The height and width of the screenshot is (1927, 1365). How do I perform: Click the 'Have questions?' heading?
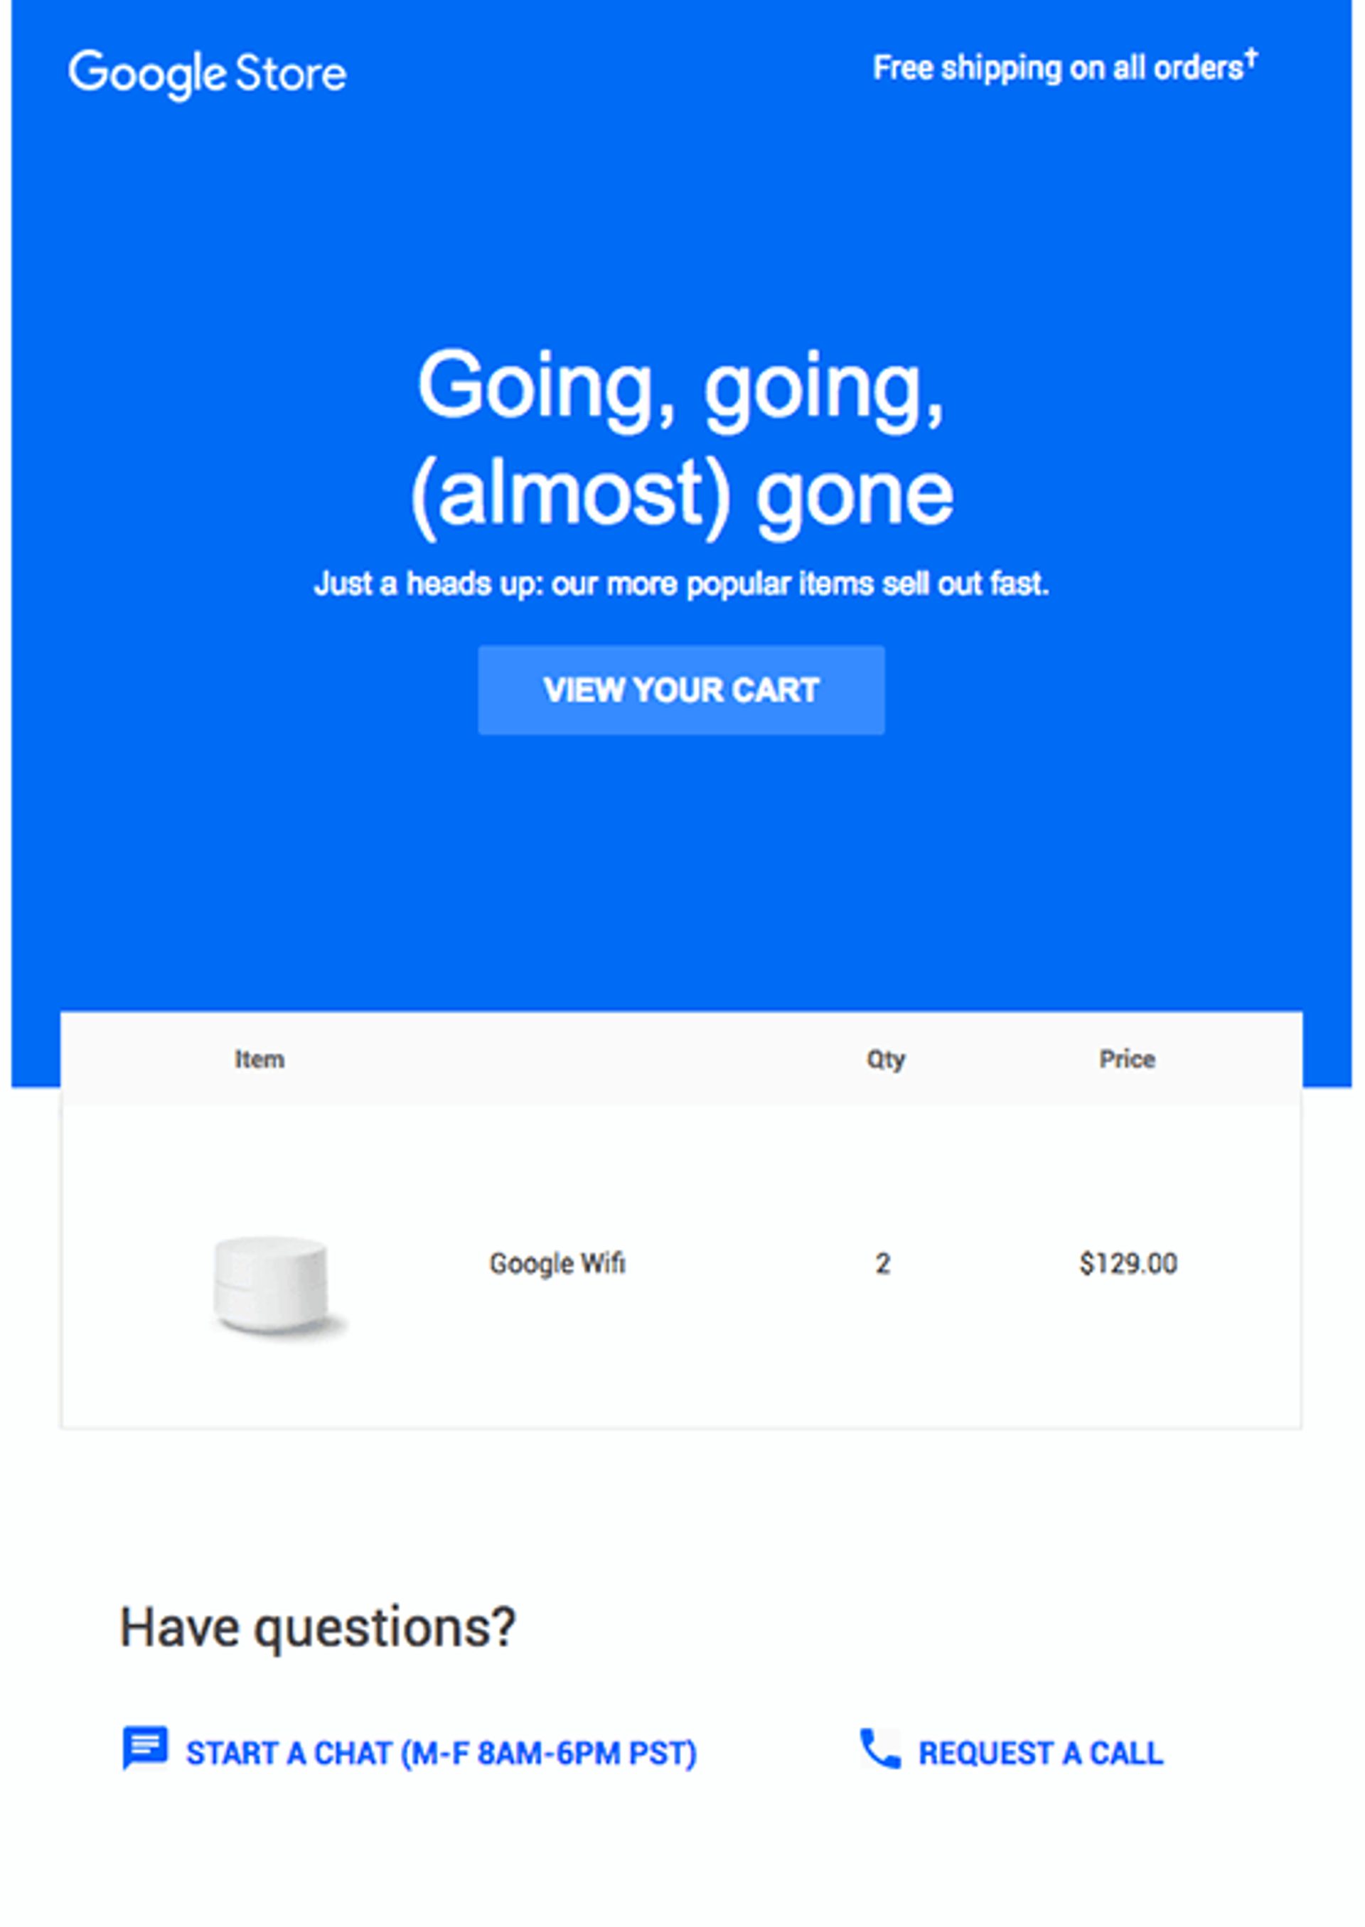(317, 1628)
